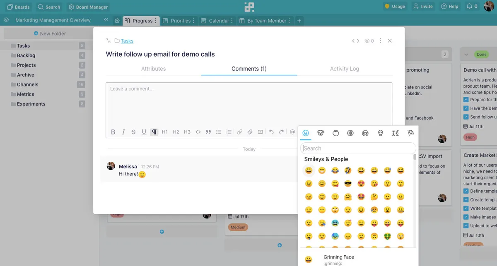Switch to the Comments (1) tab
The height and width of the screenshot is (266, 497).
tap(249, 69)
